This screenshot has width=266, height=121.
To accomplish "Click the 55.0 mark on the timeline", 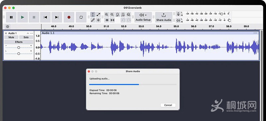I will [x=176, y=26].
